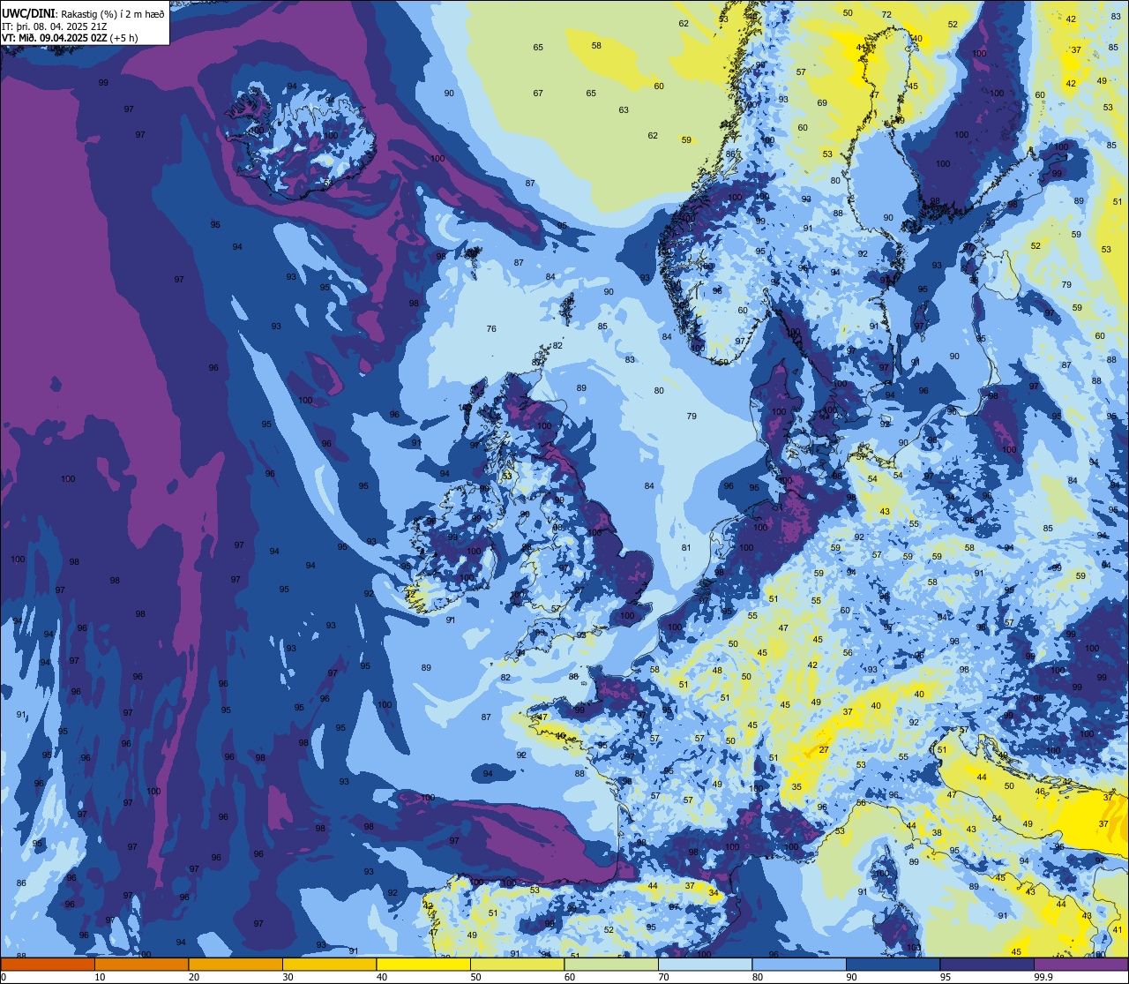Click the '(+5 h)' forecast offset text
The image size is (1129, 984).
(124, 37)
